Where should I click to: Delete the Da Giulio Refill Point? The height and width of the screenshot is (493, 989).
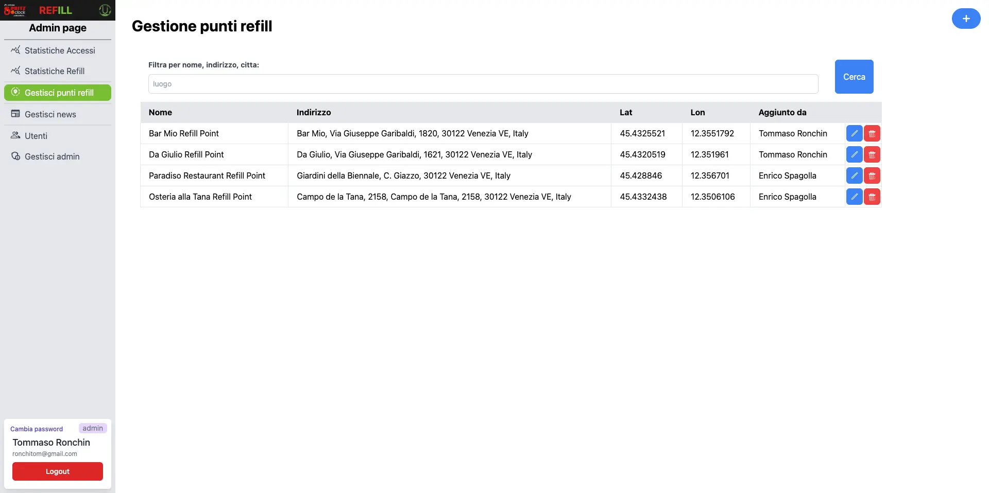(x=872, y=154)
